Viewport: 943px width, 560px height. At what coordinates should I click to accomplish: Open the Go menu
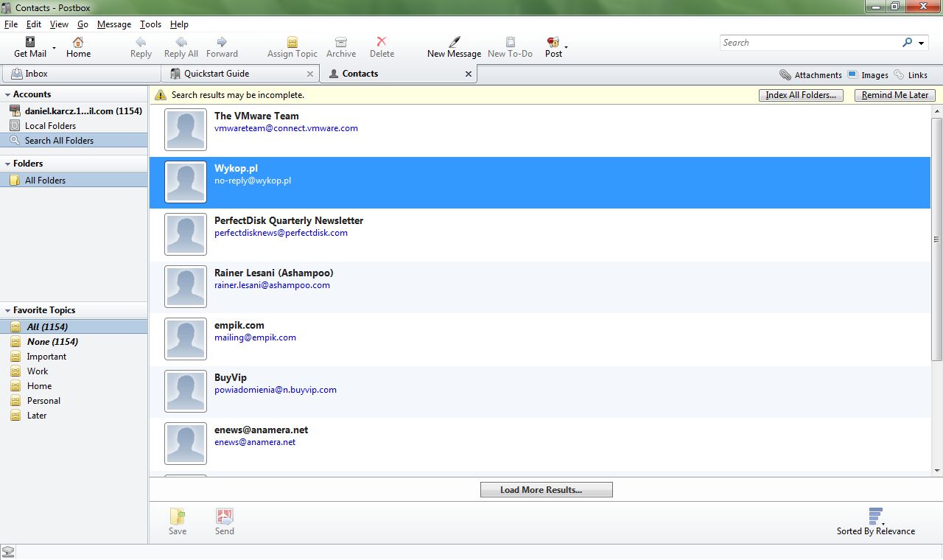tap(83, 24)
